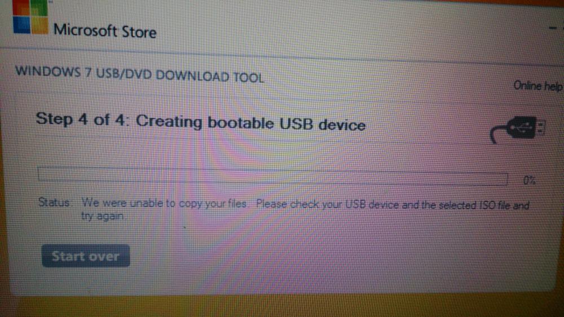
Task: Click the metal connector tip of USB plug
Action: point(541,127)
